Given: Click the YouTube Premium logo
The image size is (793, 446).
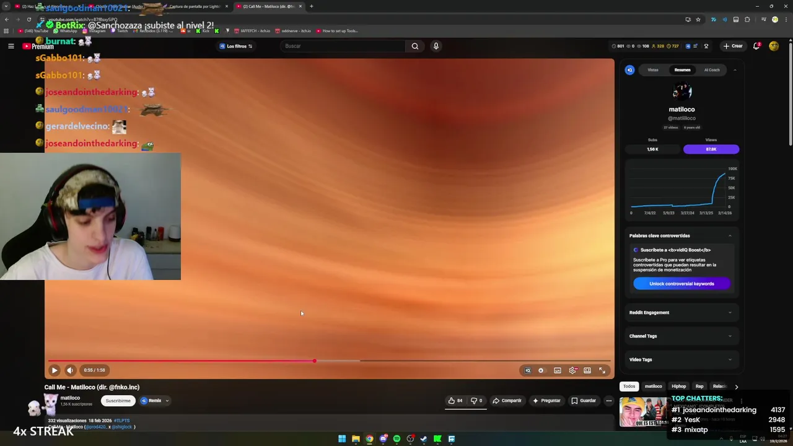Looking at the screenshot, I should click(x=38, y=46).
